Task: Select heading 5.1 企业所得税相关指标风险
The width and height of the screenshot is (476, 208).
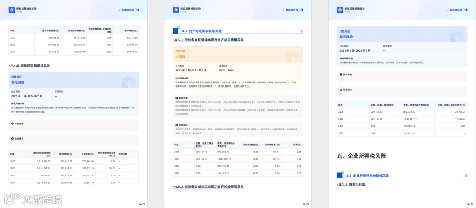Action: [368, 175]
